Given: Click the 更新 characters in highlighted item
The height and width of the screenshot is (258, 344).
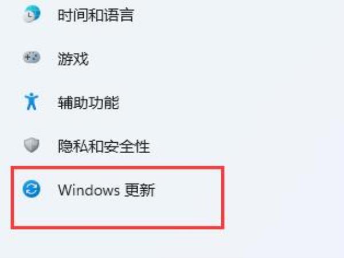Looking at the screenshot, I should (140, 190).
